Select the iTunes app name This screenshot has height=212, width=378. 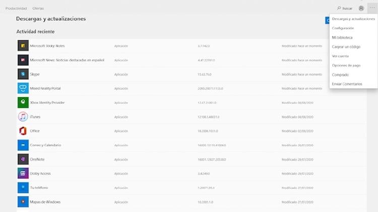pos(35,117)
